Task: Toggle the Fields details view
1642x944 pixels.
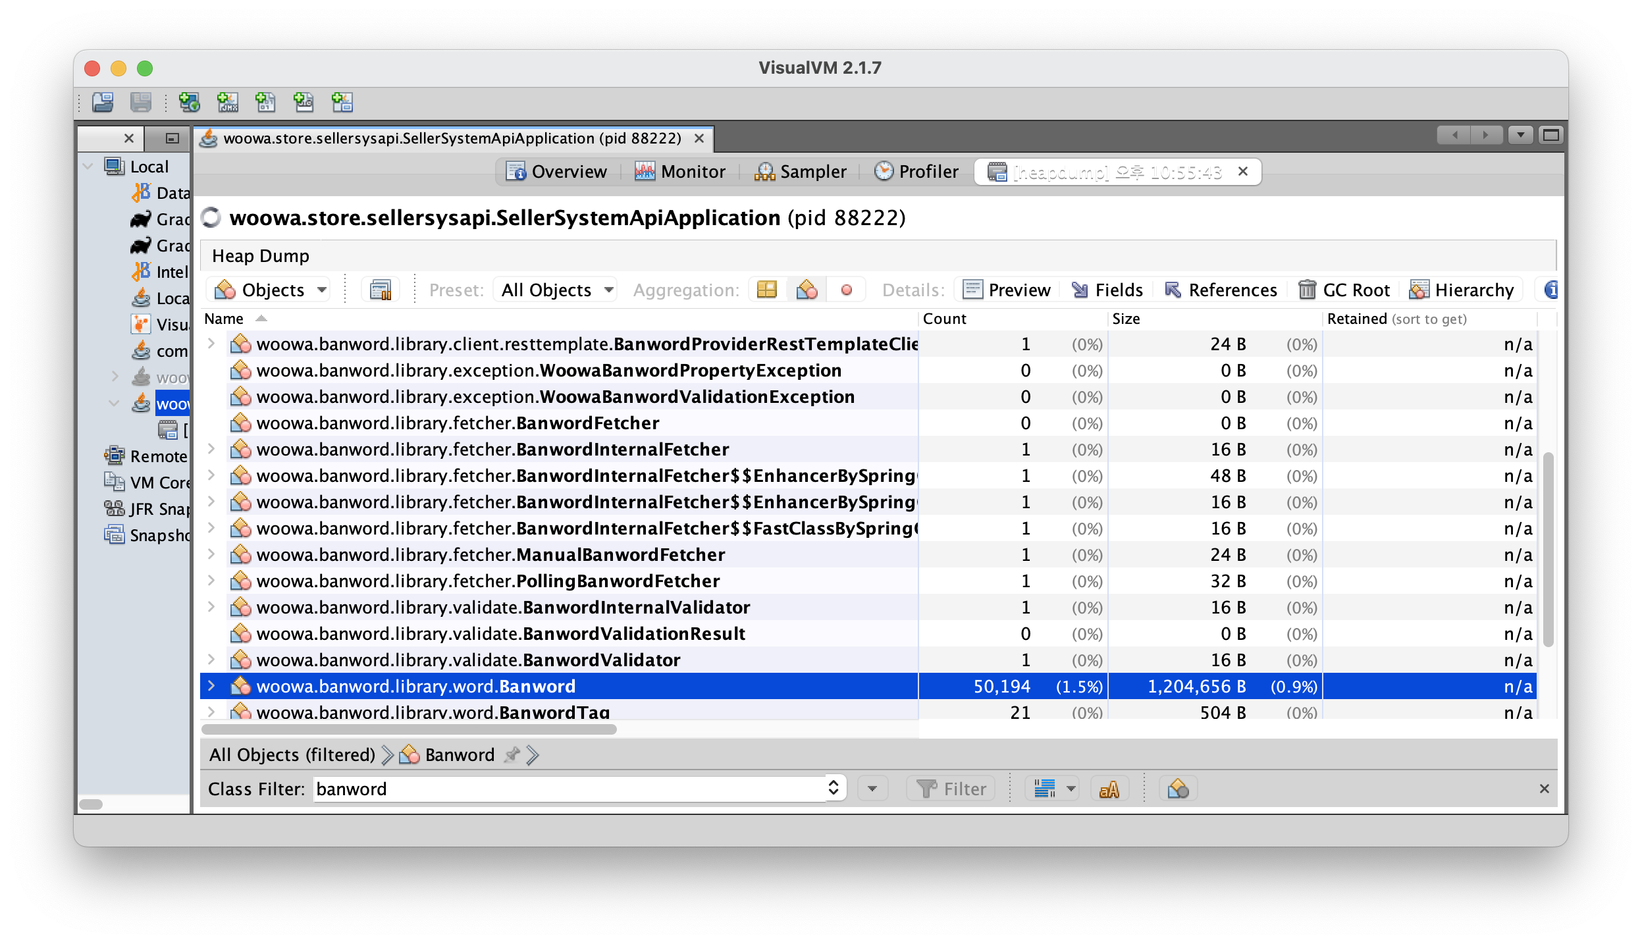Action: coord(1107,290)
